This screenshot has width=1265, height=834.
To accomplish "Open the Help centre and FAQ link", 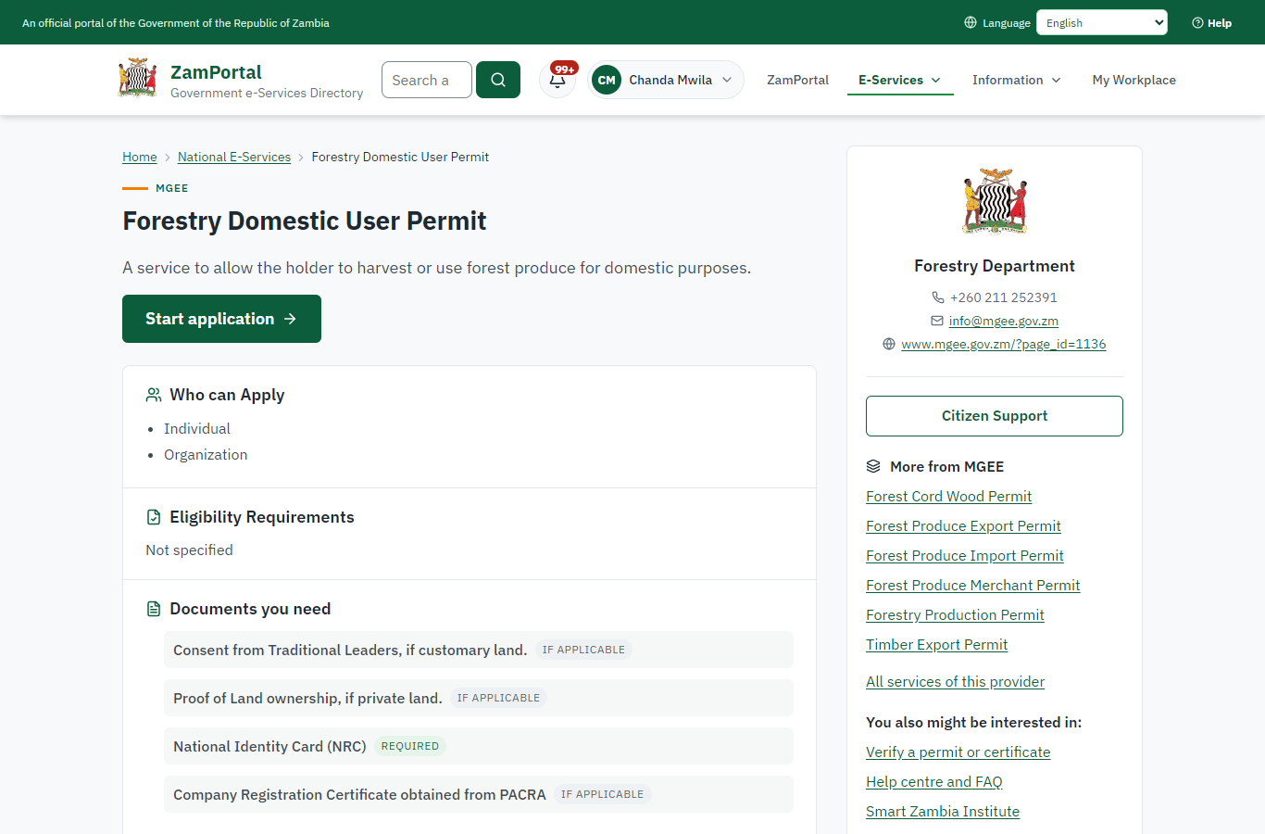I will click(934, 782).
